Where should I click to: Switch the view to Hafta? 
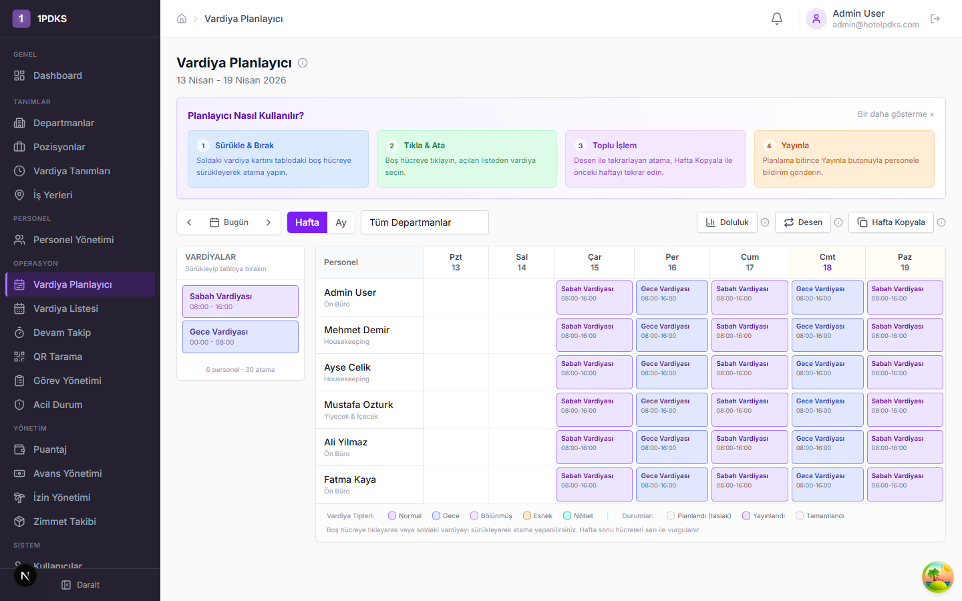point(307,222)
